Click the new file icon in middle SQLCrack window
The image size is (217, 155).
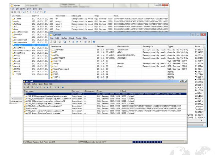[x=51, y=42]
